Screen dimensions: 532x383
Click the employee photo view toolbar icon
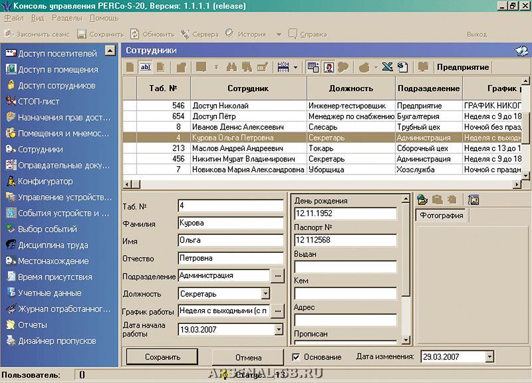click(328, 67)
